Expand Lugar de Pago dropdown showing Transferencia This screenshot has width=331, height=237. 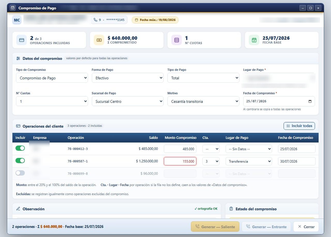(249, 161)
